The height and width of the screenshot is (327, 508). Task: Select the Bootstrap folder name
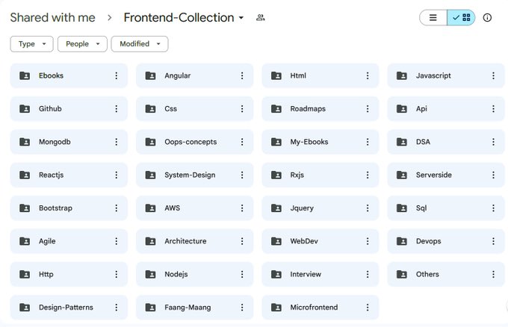pos(55,208)
